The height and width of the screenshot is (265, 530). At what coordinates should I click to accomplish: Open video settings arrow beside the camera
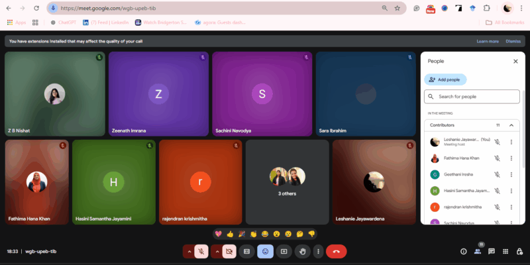pos(217,251)
